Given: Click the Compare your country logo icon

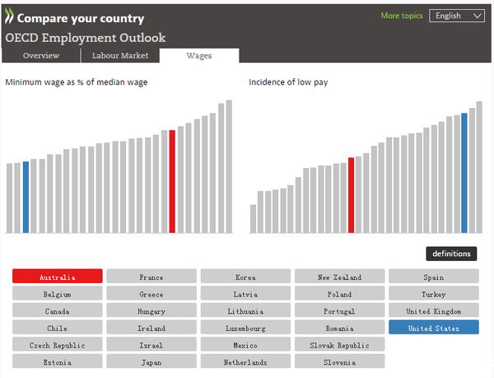Looking at the screenshot, I should click(x=9, y=17).
